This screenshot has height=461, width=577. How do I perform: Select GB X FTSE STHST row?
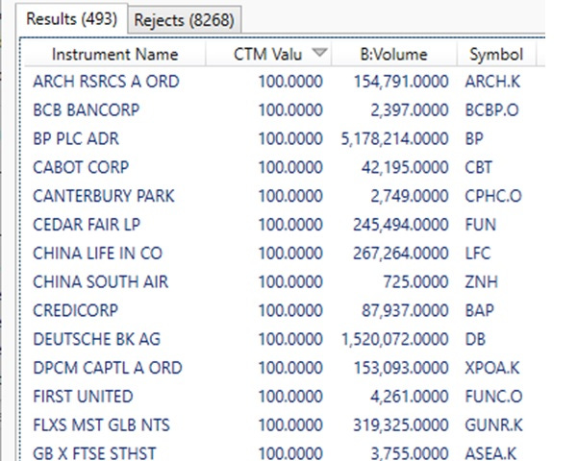point(94,453)
